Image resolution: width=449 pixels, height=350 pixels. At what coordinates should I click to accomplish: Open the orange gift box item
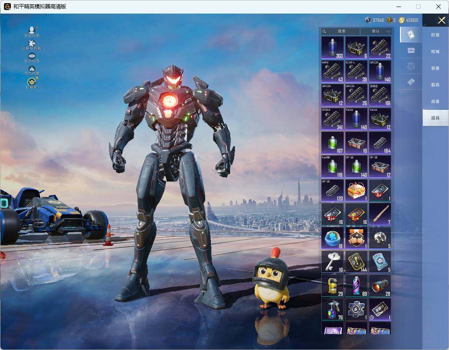356,190
